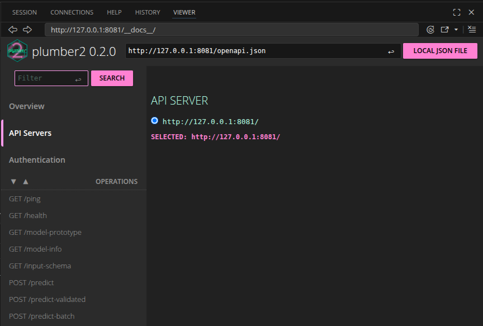Open POST /predict-batch operation
The width and height of the screenshot is (483, 326).
pyautogui.click(x=41, y=316)
